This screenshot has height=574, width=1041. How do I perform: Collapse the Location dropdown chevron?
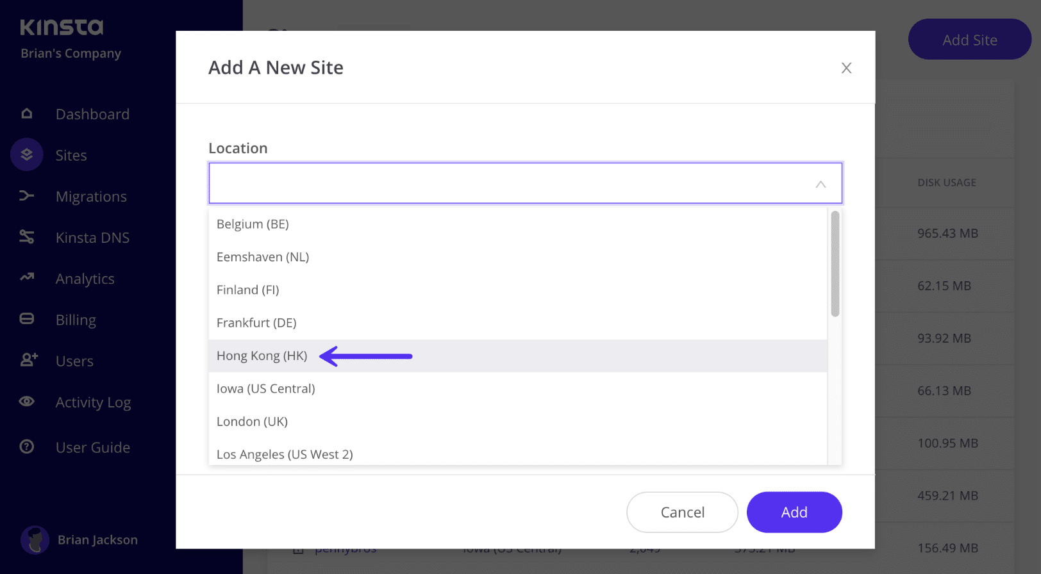coord(820,183)
